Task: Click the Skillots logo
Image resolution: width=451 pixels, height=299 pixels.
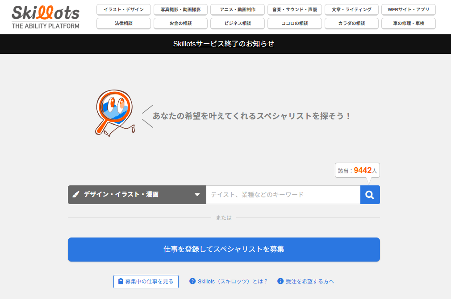Action: pyautogui.click(x=46, y=17)
